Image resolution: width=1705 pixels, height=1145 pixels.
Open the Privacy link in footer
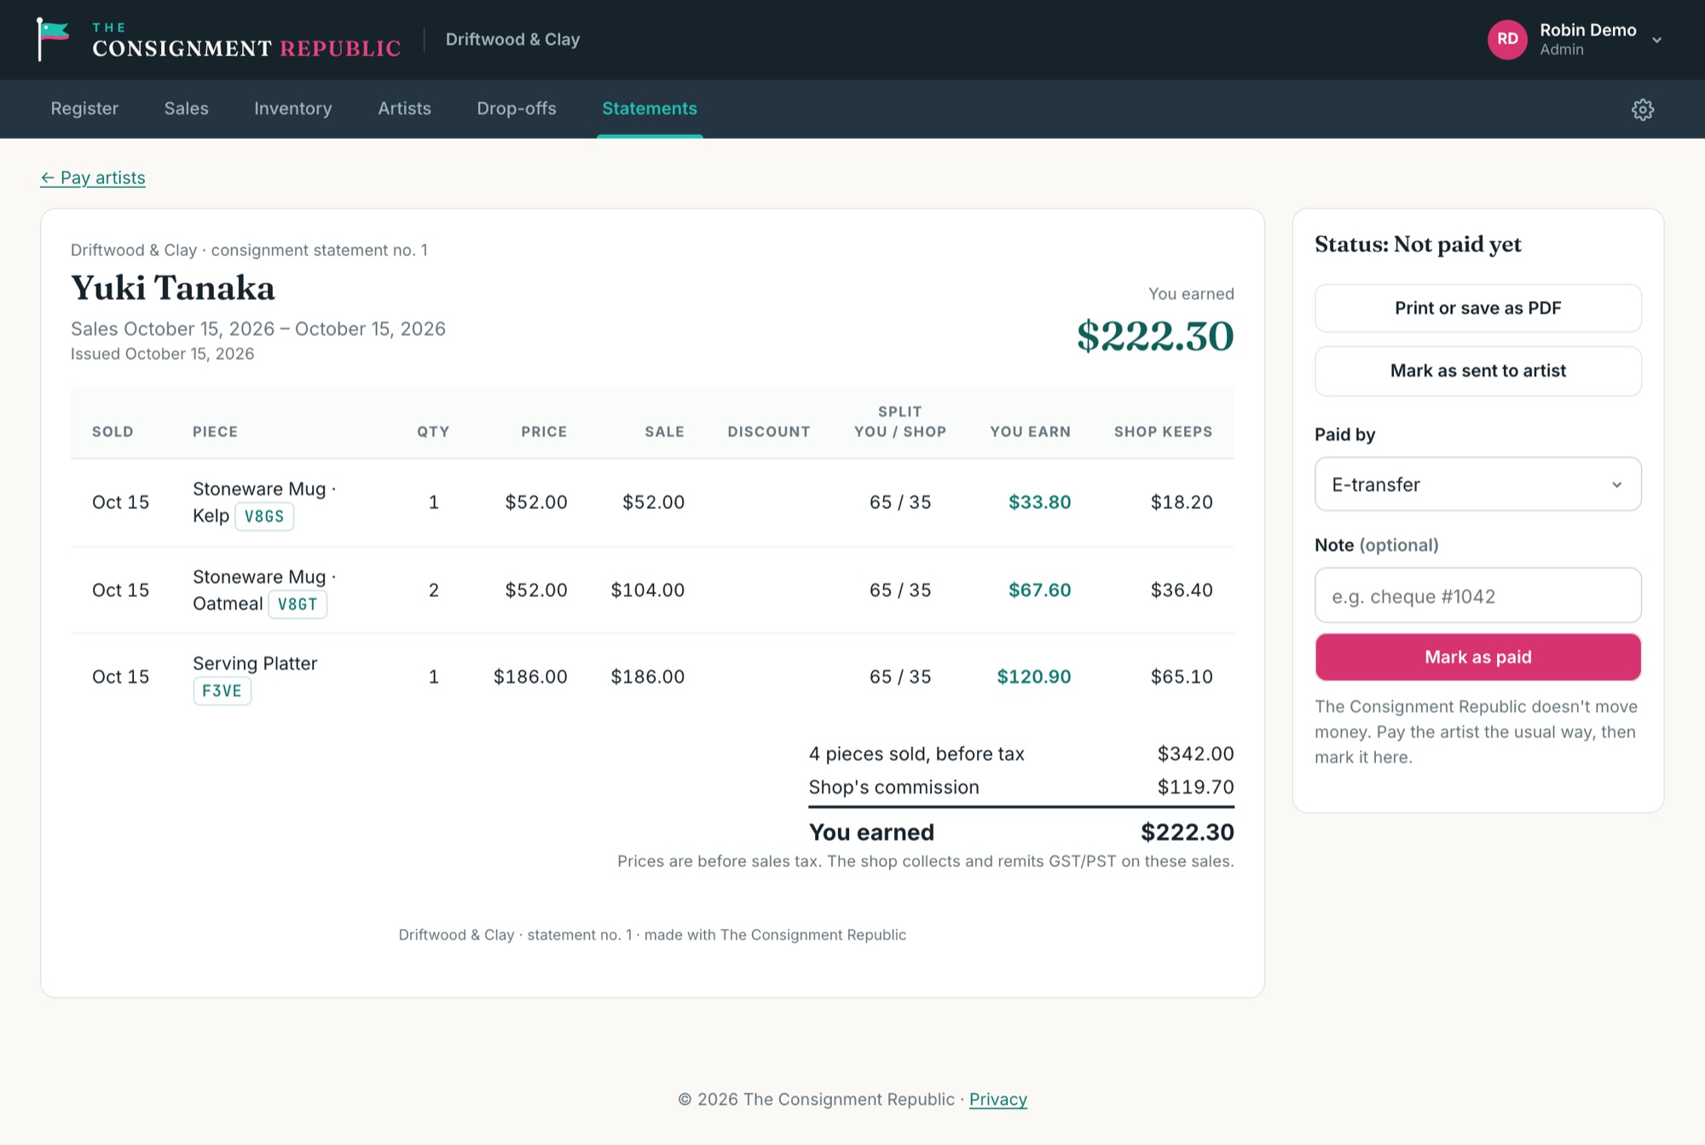(x=997, y=1099)
